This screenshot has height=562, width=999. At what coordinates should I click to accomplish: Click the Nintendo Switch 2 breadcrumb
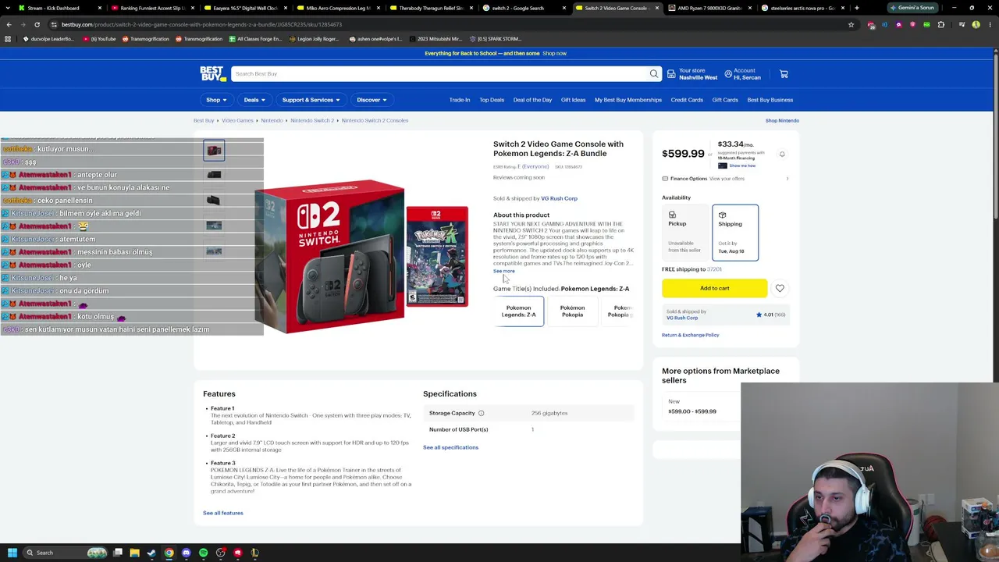point(312,120)
